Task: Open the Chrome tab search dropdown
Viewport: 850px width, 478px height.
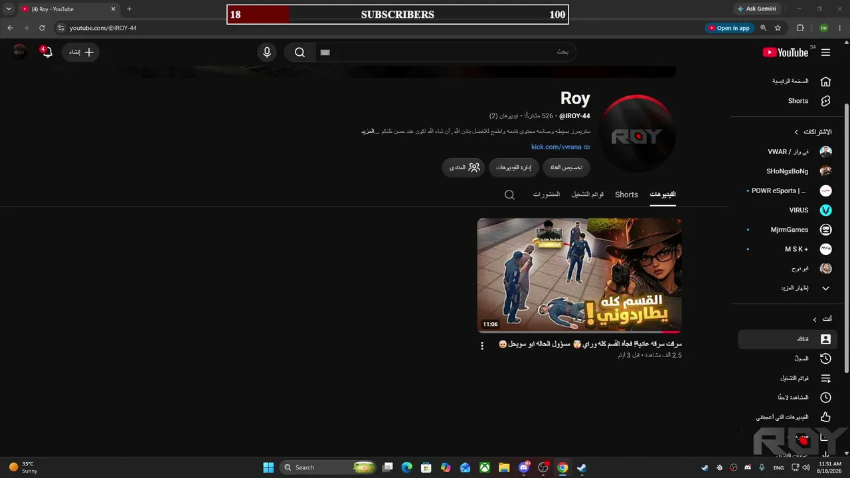Action: 9,9
